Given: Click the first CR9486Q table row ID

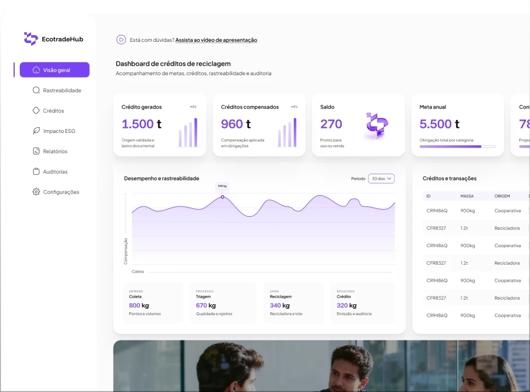Looking at the screenshot, I should point(437,210).
